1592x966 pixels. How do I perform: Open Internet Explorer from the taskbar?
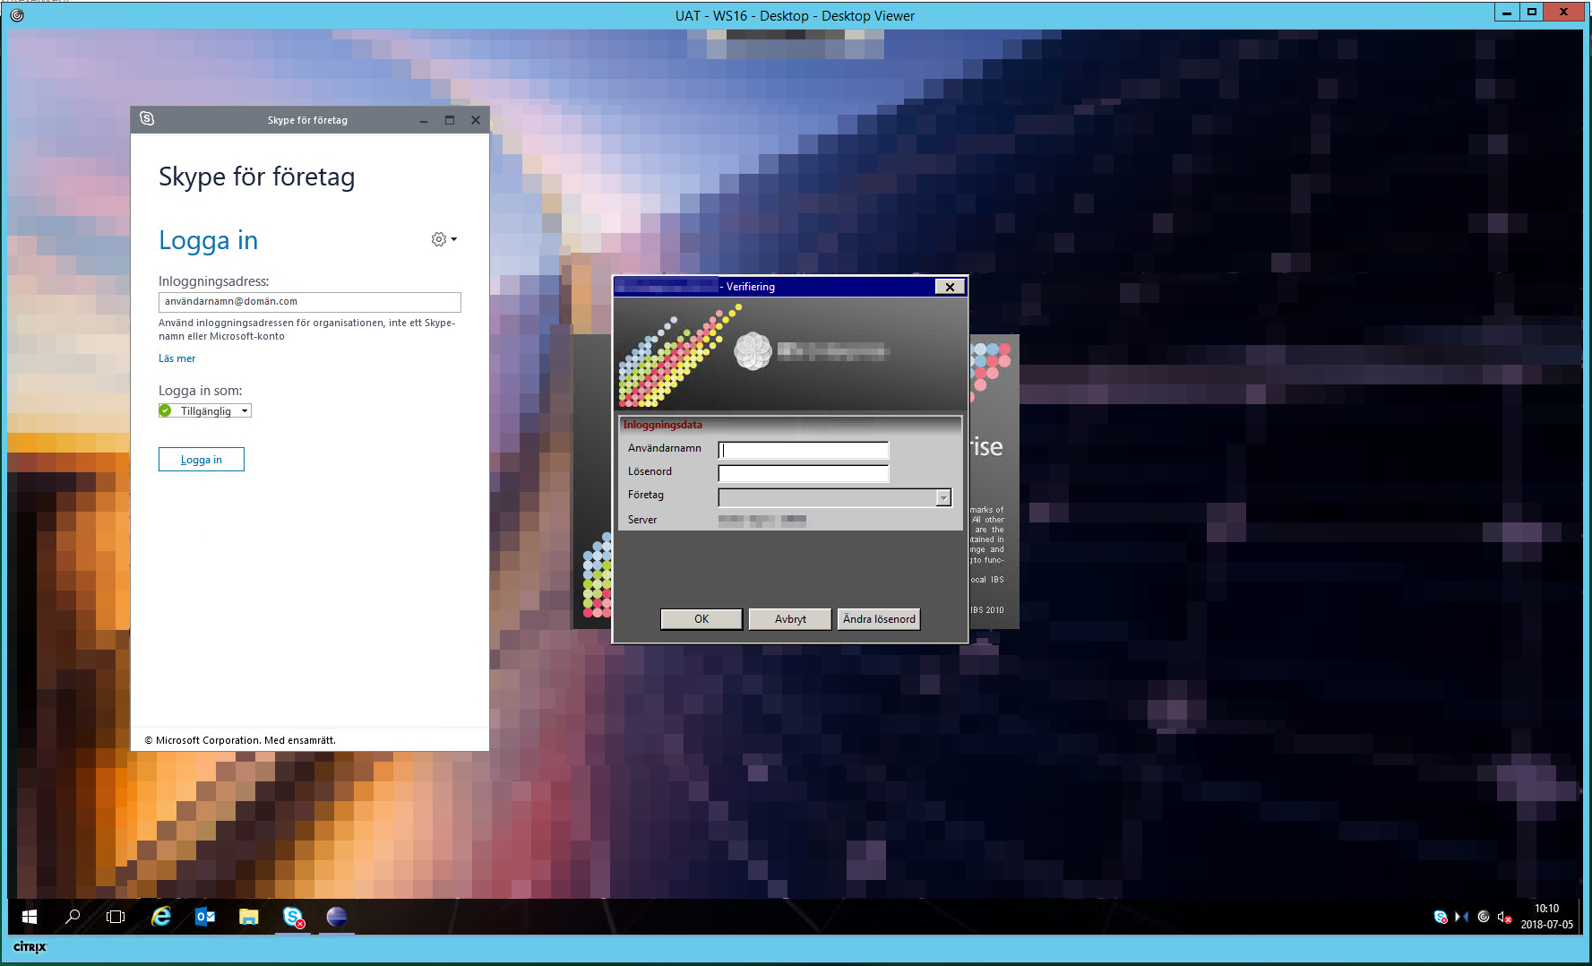[161, 917]
